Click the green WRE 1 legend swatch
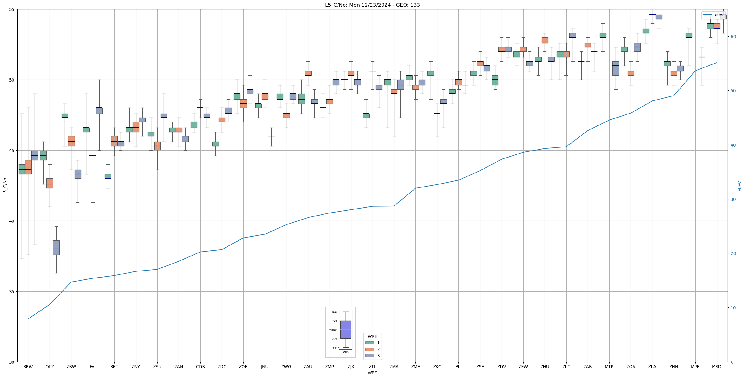745x378 pixels. tap(369, 343)
